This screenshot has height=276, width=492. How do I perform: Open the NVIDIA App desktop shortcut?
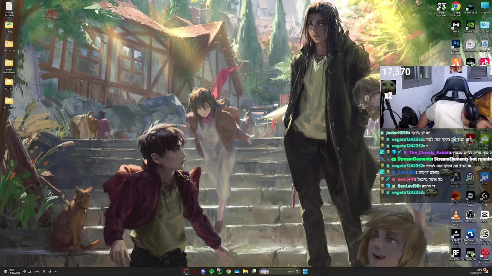coord(470,27)
